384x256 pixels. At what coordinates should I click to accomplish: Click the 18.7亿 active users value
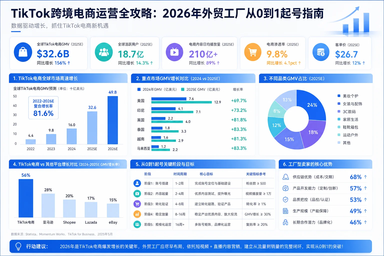coord(131,54)
